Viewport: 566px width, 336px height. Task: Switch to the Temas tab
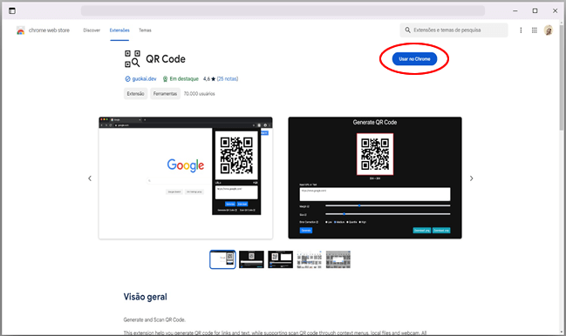145,30
